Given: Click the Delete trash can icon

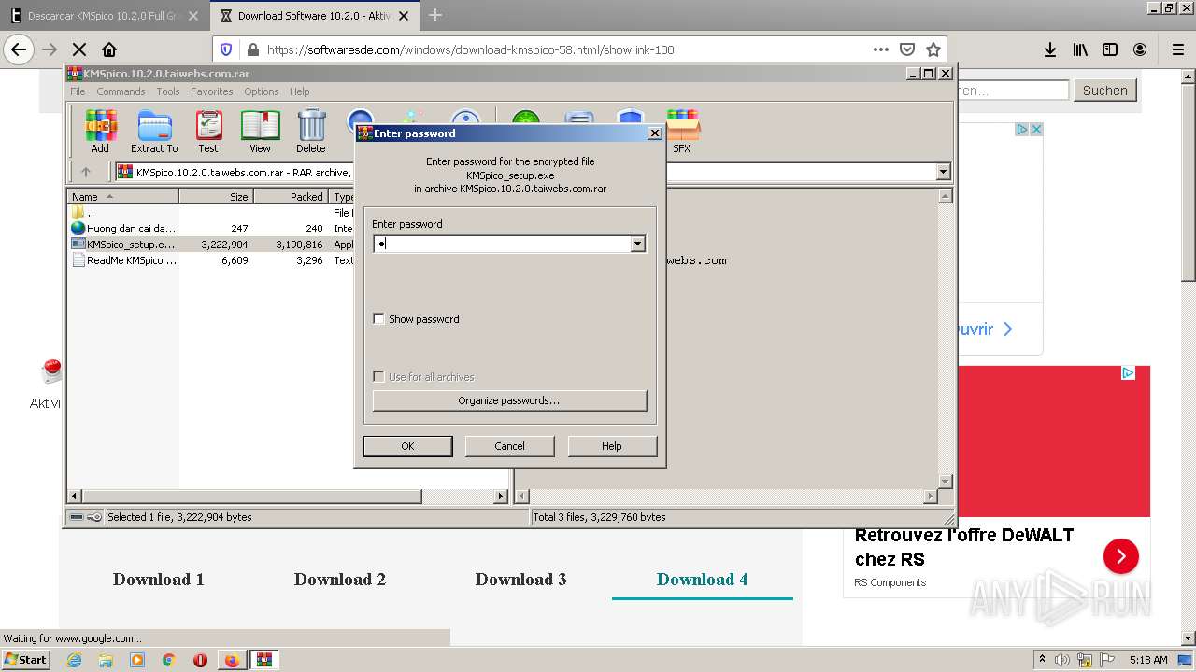Looking at the screenshot, I should click(x=311, y=131).
